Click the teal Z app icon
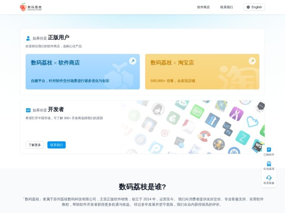 click(x=243, y=138)
